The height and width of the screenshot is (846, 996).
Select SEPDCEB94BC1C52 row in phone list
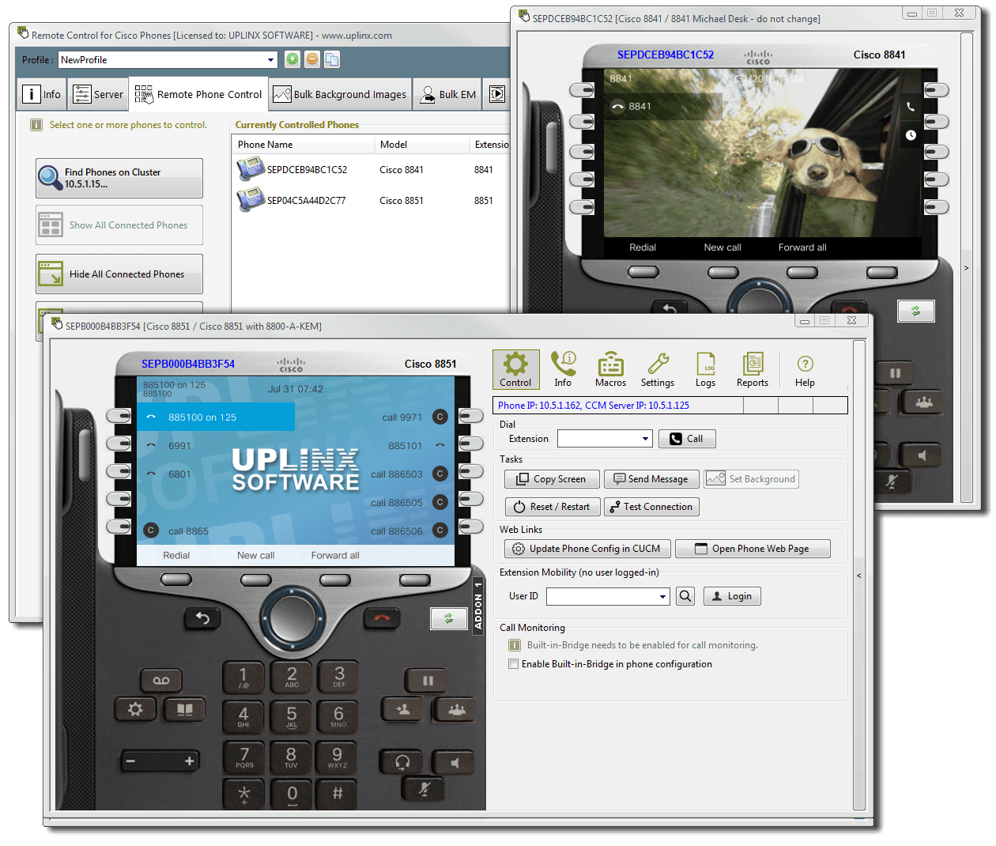coord(372,169)
